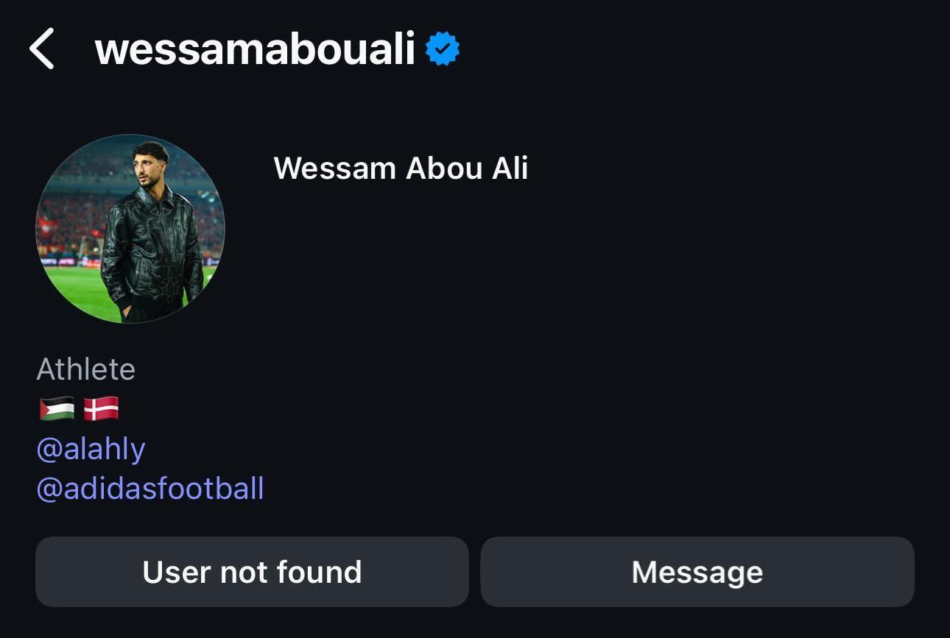Image resolution: width=950 pixels, height=638 pixels.
Task: Click the Danish flag emoji
Action: click(101, 408)
